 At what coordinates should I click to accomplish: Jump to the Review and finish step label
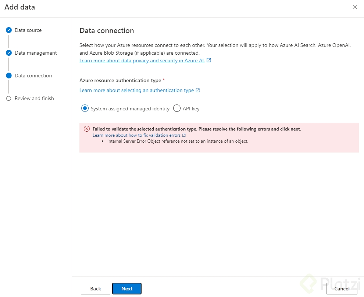[x=34, y=99]
